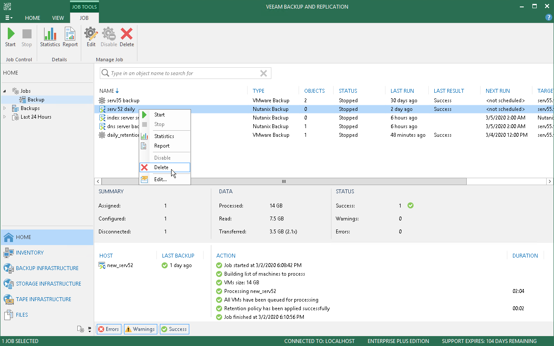554x346 pixels.
Task: Click the red Delete ribbon icon
Action: click(127, 37)
